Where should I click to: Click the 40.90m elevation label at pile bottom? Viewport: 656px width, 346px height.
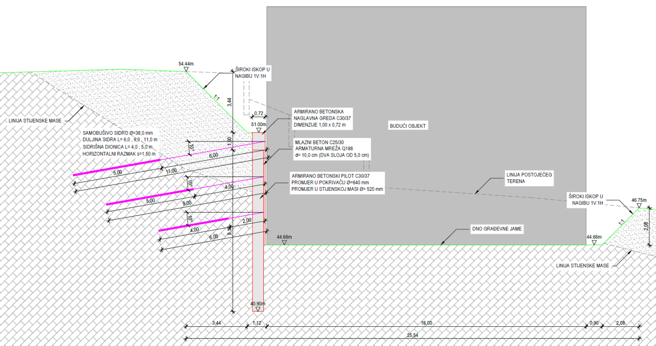pos(258,304)
